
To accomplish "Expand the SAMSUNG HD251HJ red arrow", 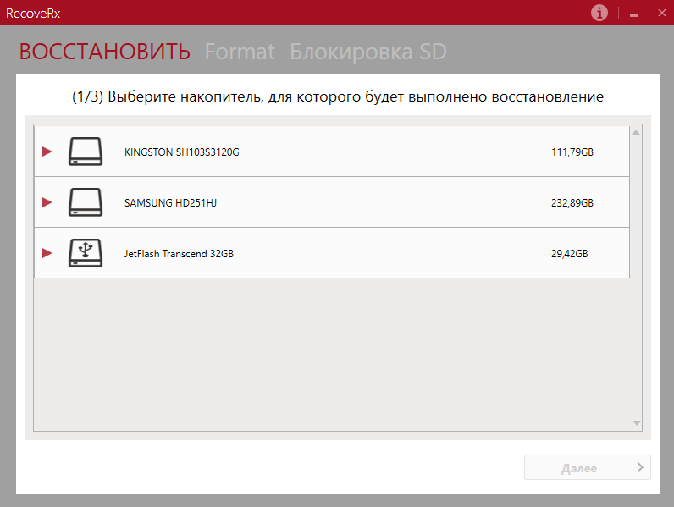I will tap(47, 202).
